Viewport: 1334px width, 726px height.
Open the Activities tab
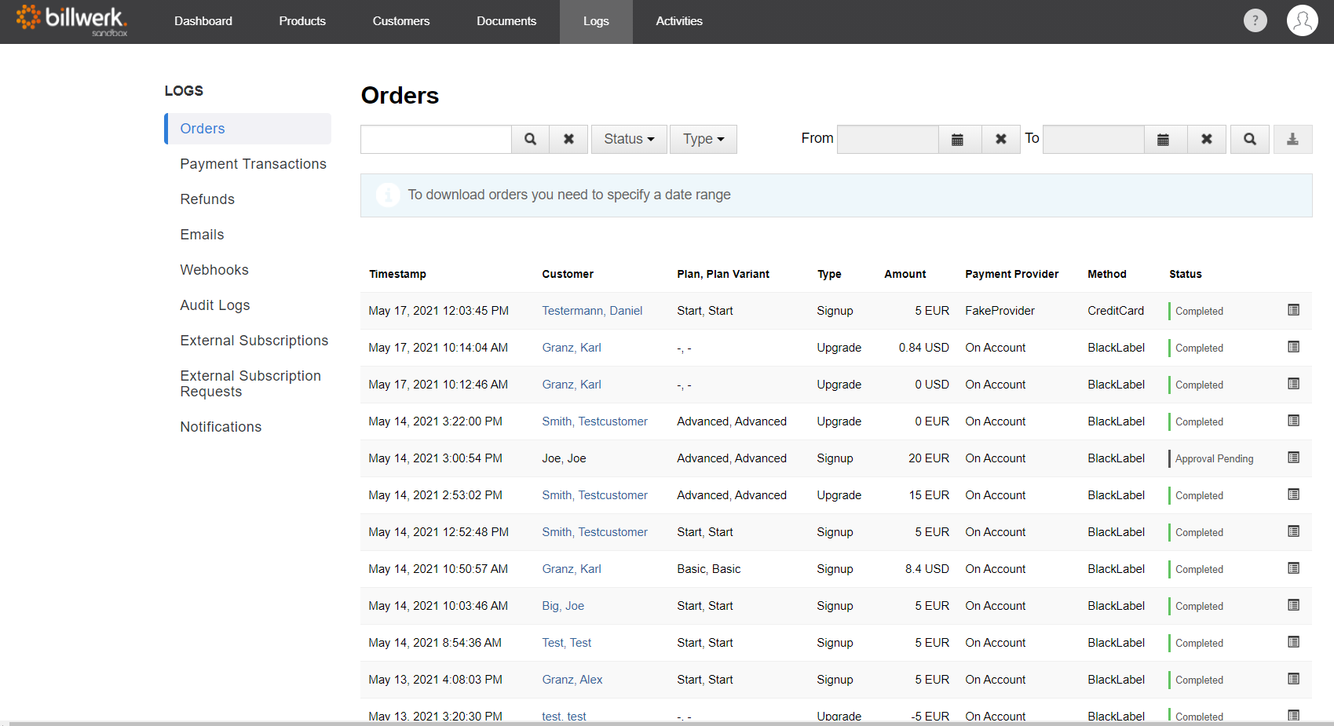679,21
